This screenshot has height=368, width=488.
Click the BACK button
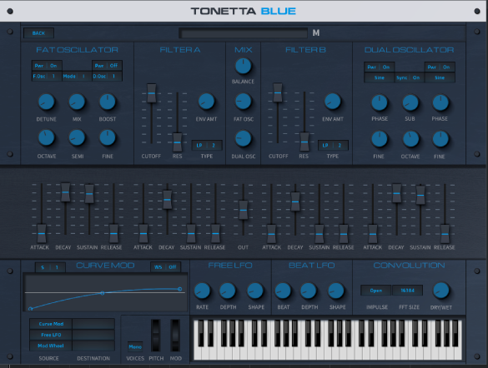pyautogui.click(x=38, y=33)
